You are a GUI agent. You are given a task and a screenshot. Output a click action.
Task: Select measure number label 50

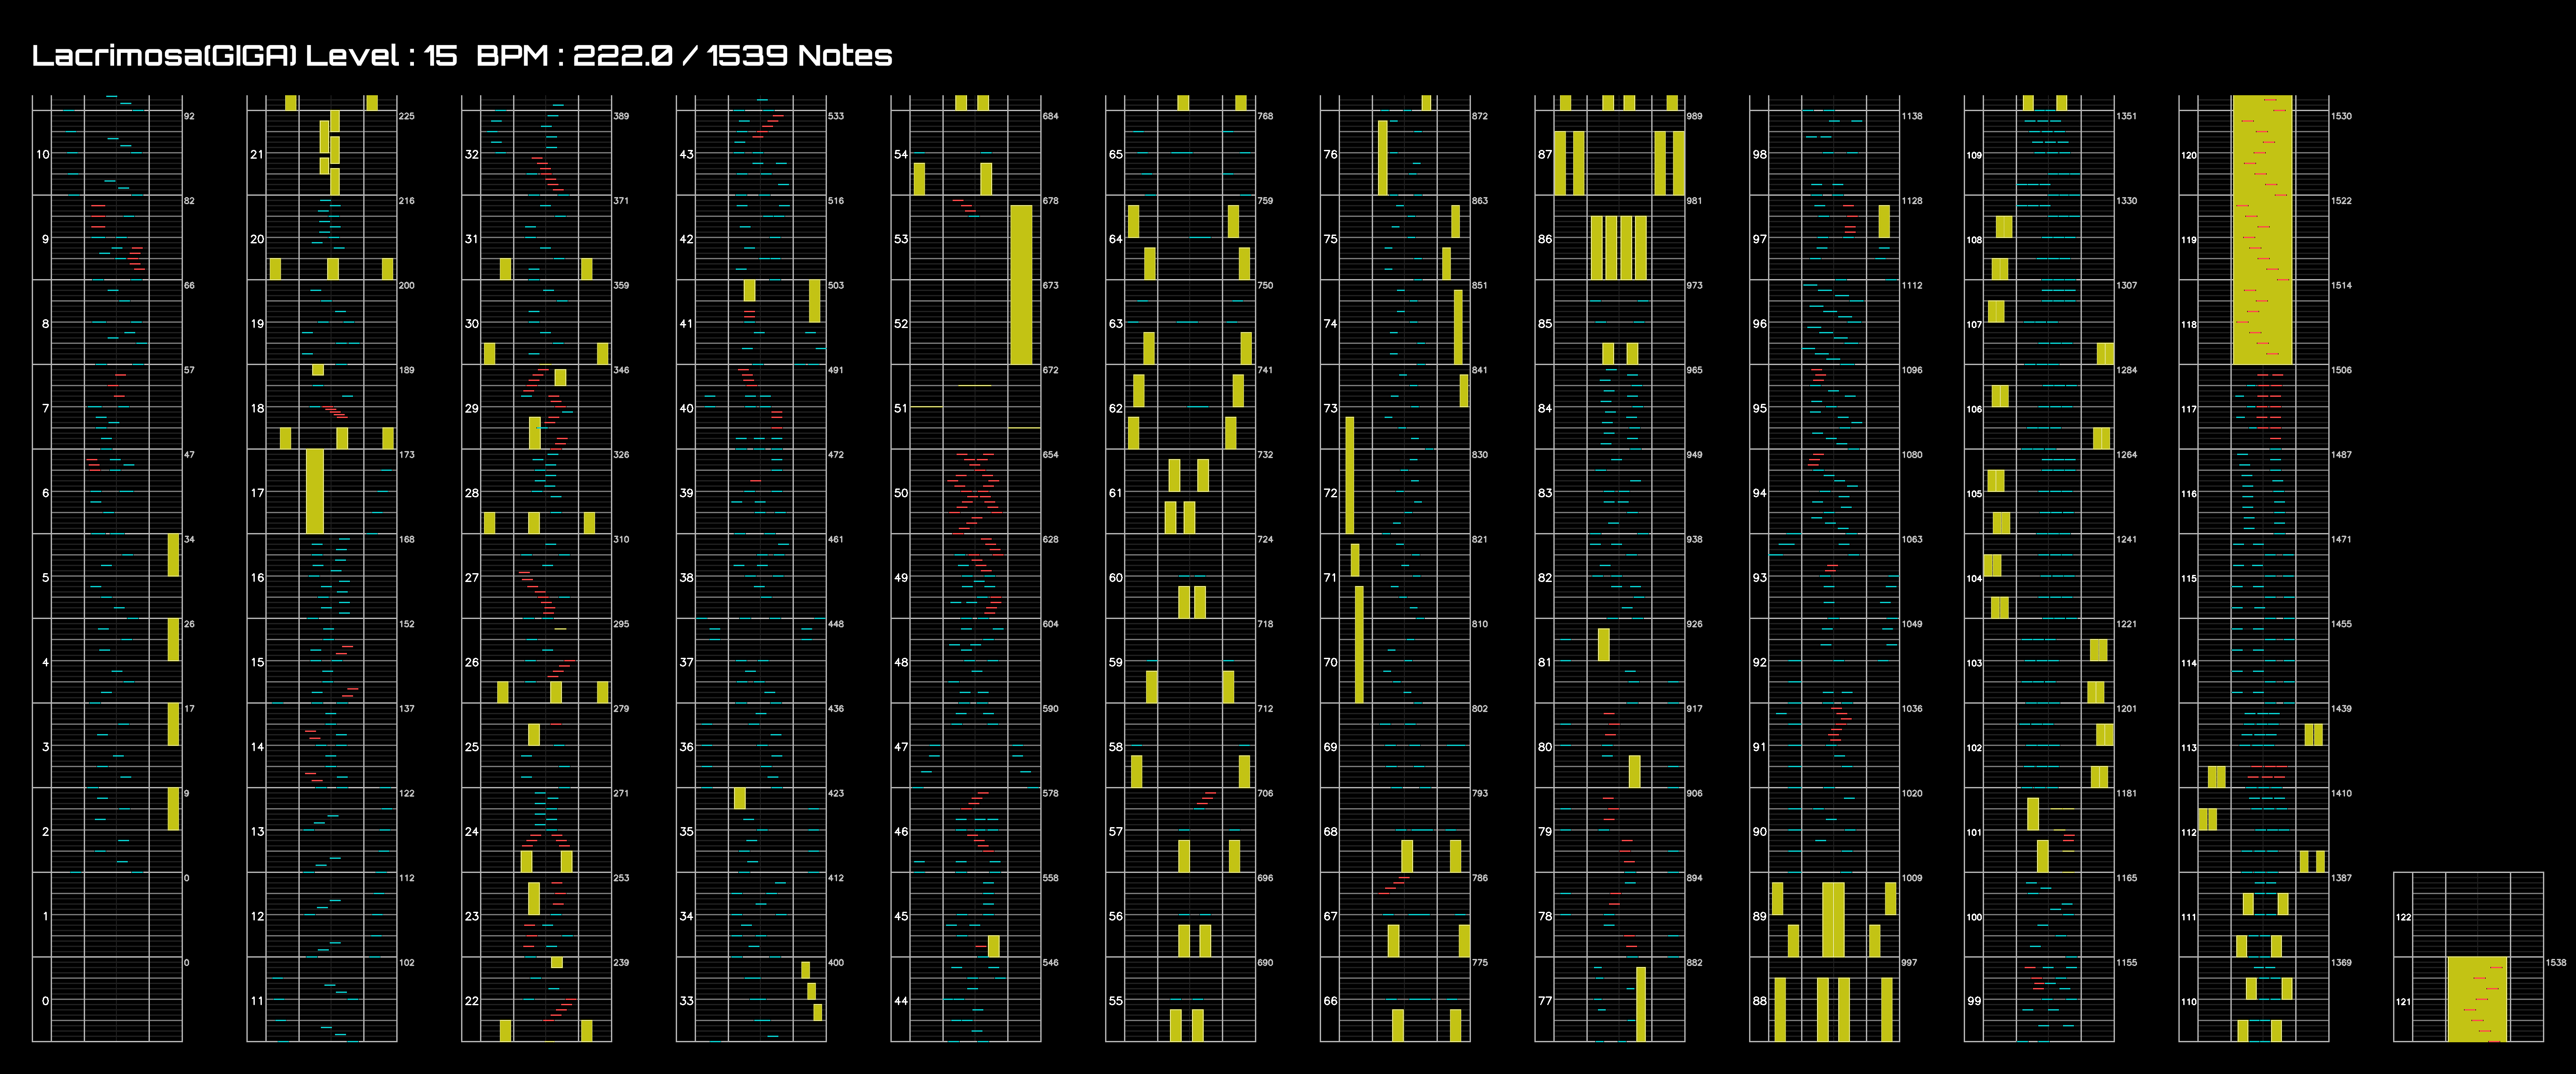(901, 493)
